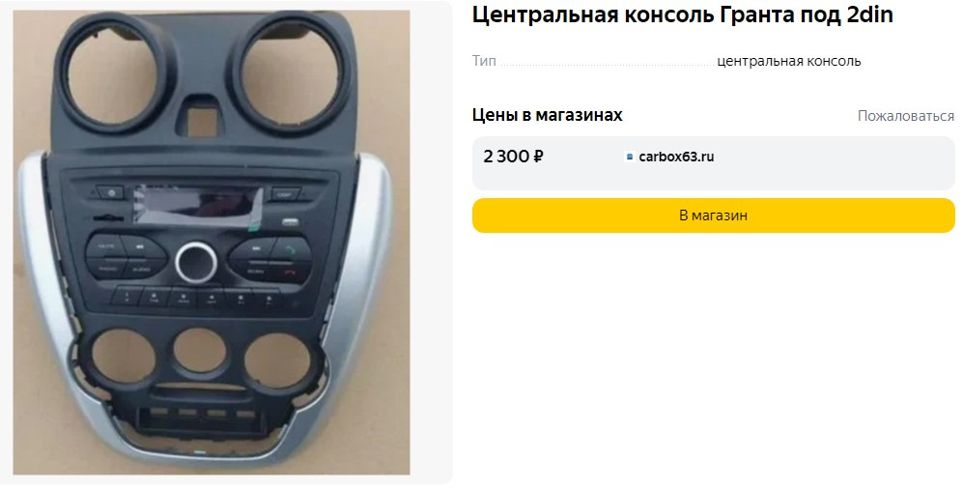Click the "Центральная консоль Гранта под 2din" title
The image size is (963, 488).
coord(682,14)
